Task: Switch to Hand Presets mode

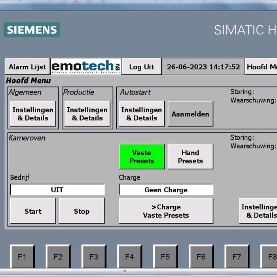Action: pyautogui.click(x=190, y=157)
